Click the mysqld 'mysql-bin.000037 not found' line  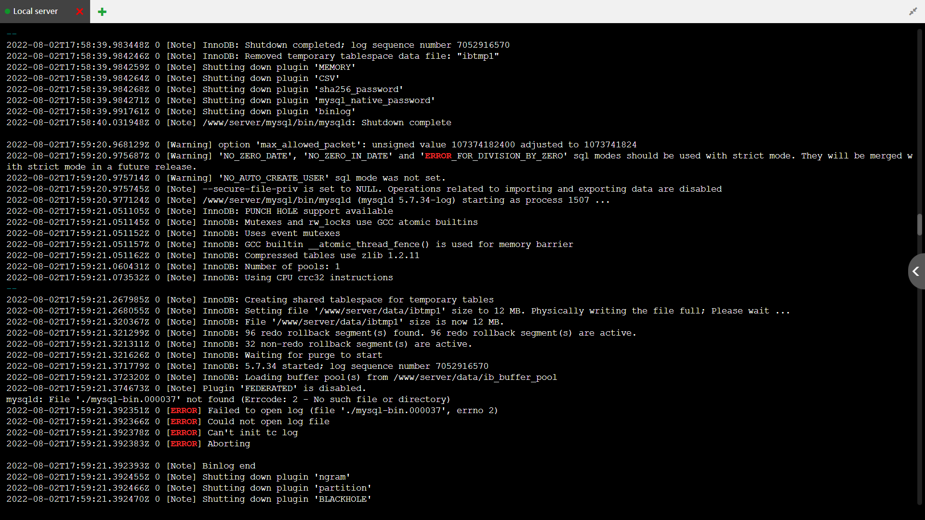click(228, 399)
